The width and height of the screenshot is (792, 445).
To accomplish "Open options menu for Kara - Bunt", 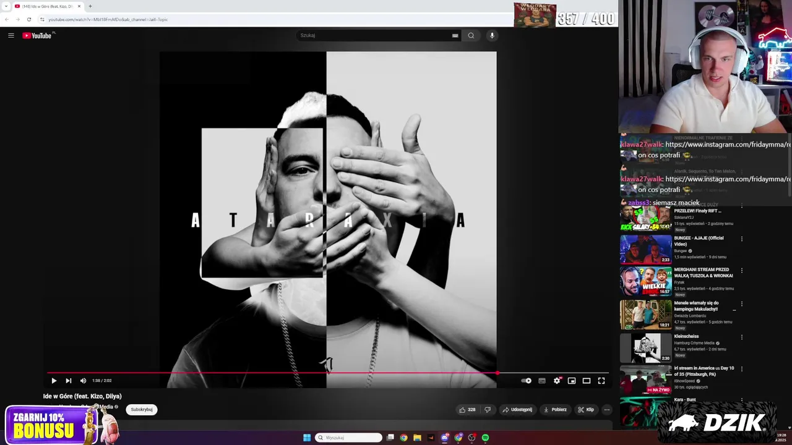I will (741, 400).
